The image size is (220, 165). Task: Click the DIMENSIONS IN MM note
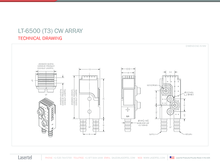pos(196,46)
